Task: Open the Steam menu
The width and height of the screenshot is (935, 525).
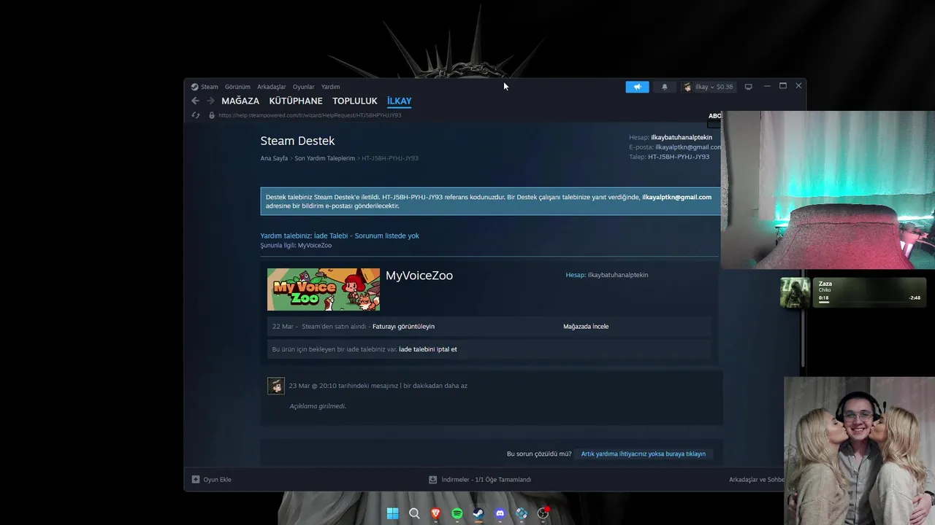Action: tap(210, 87)
